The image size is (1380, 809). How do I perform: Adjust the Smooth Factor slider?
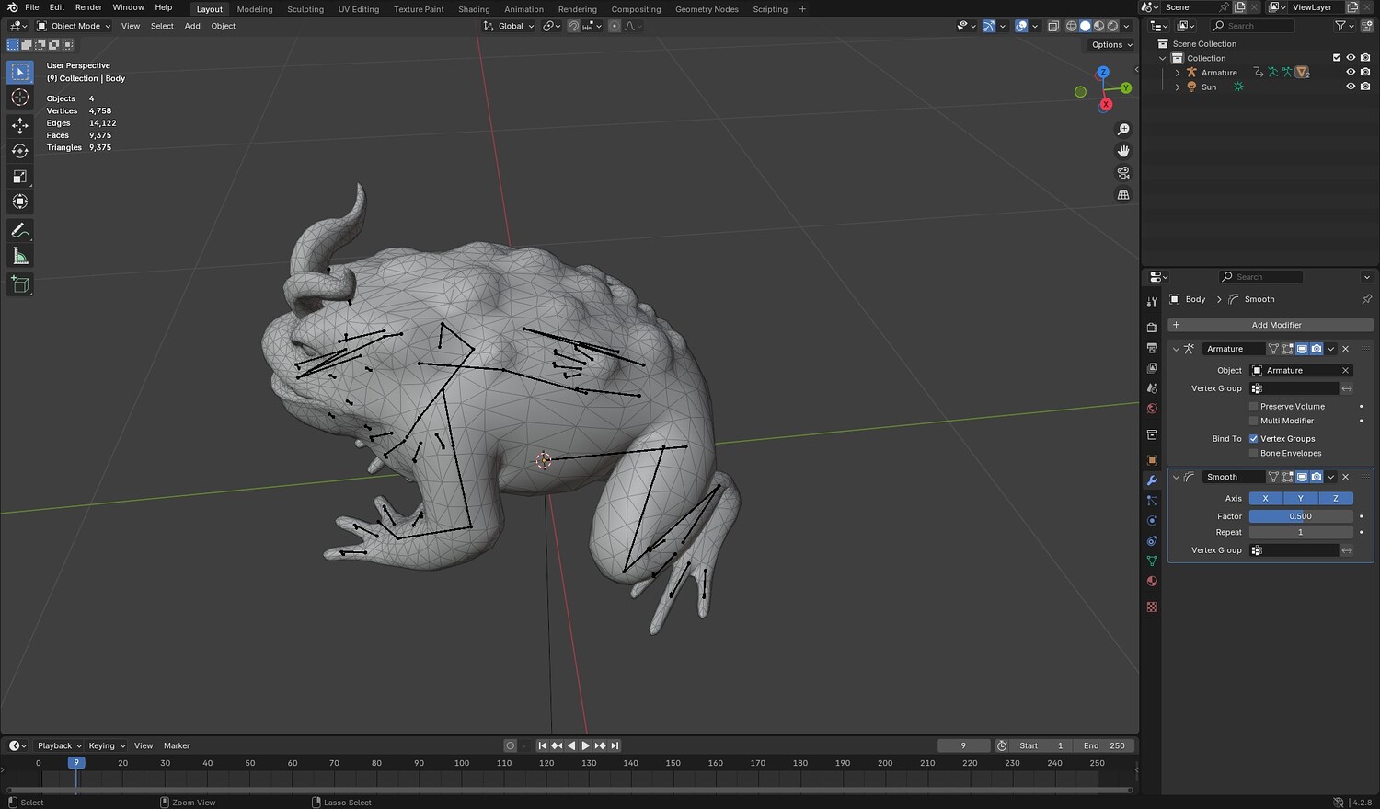(1300, 516)
